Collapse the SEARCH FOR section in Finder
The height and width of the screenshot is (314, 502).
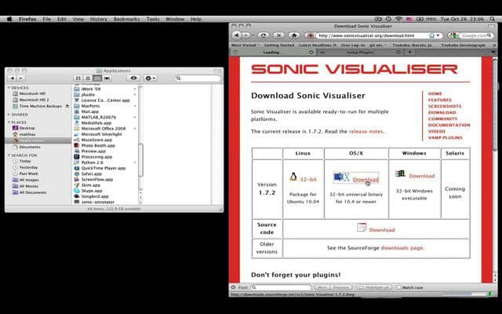point(9,155)
